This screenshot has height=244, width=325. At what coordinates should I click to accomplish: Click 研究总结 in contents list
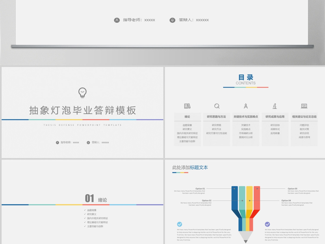(304, 133)
